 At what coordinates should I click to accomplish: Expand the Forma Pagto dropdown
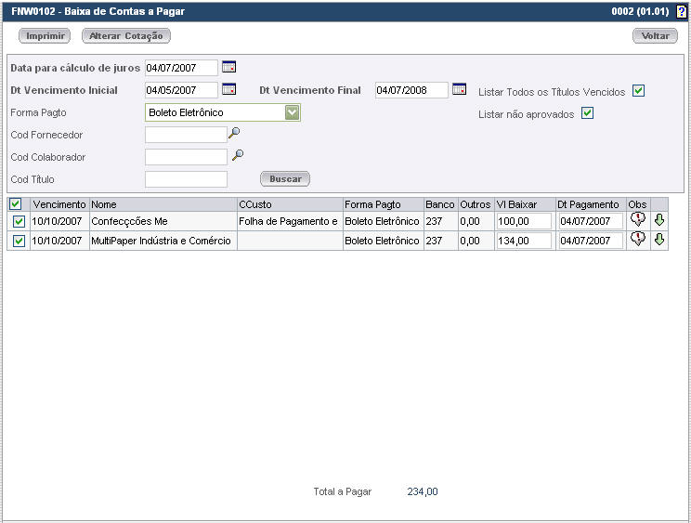(x=293, y=112)
